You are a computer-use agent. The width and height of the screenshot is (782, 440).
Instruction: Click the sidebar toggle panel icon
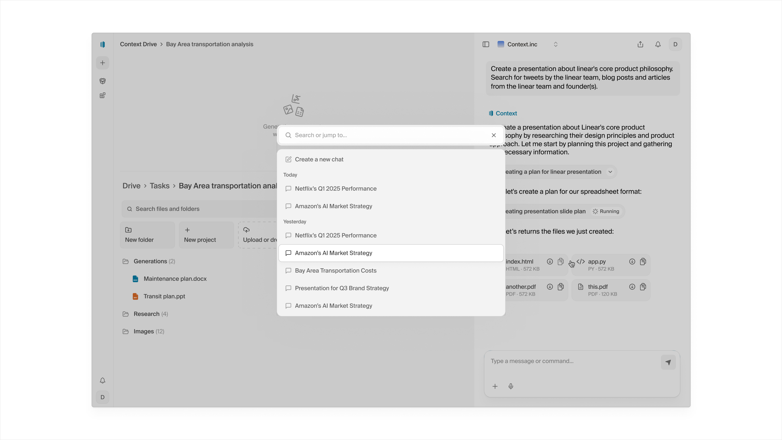pyautogui.click(x=486, y=44)
